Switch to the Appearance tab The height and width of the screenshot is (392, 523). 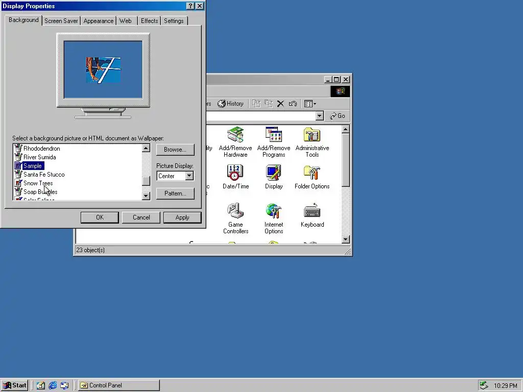pos(99,21)
